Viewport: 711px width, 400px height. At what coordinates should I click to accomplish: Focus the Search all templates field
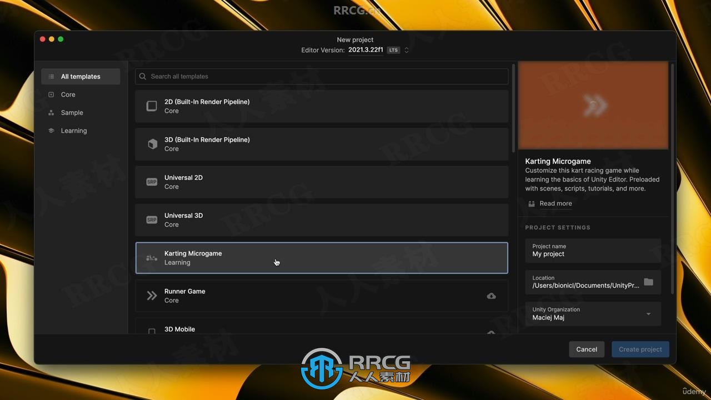(322, 76)
